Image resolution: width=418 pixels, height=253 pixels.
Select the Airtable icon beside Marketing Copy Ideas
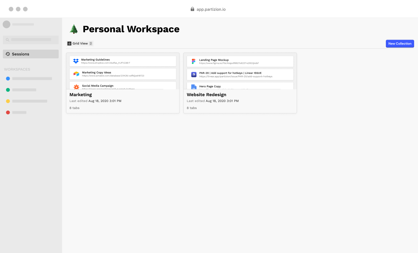coord(76,74)
